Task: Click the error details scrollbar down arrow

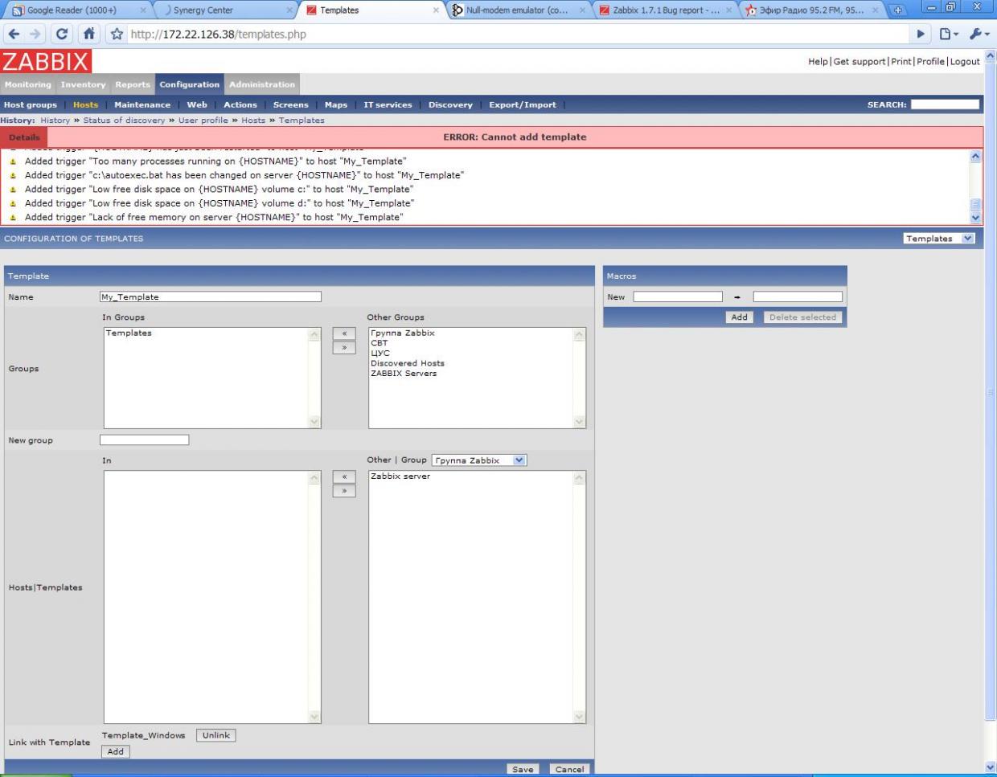Action: tap(976, 218)
